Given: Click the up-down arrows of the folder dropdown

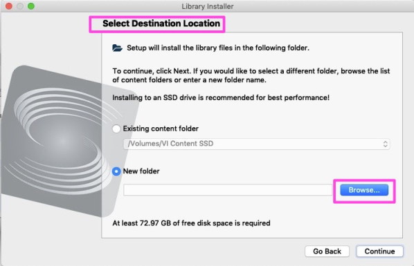Looking at the screenshot, I should pyautogui.click(x=385, y=144).
